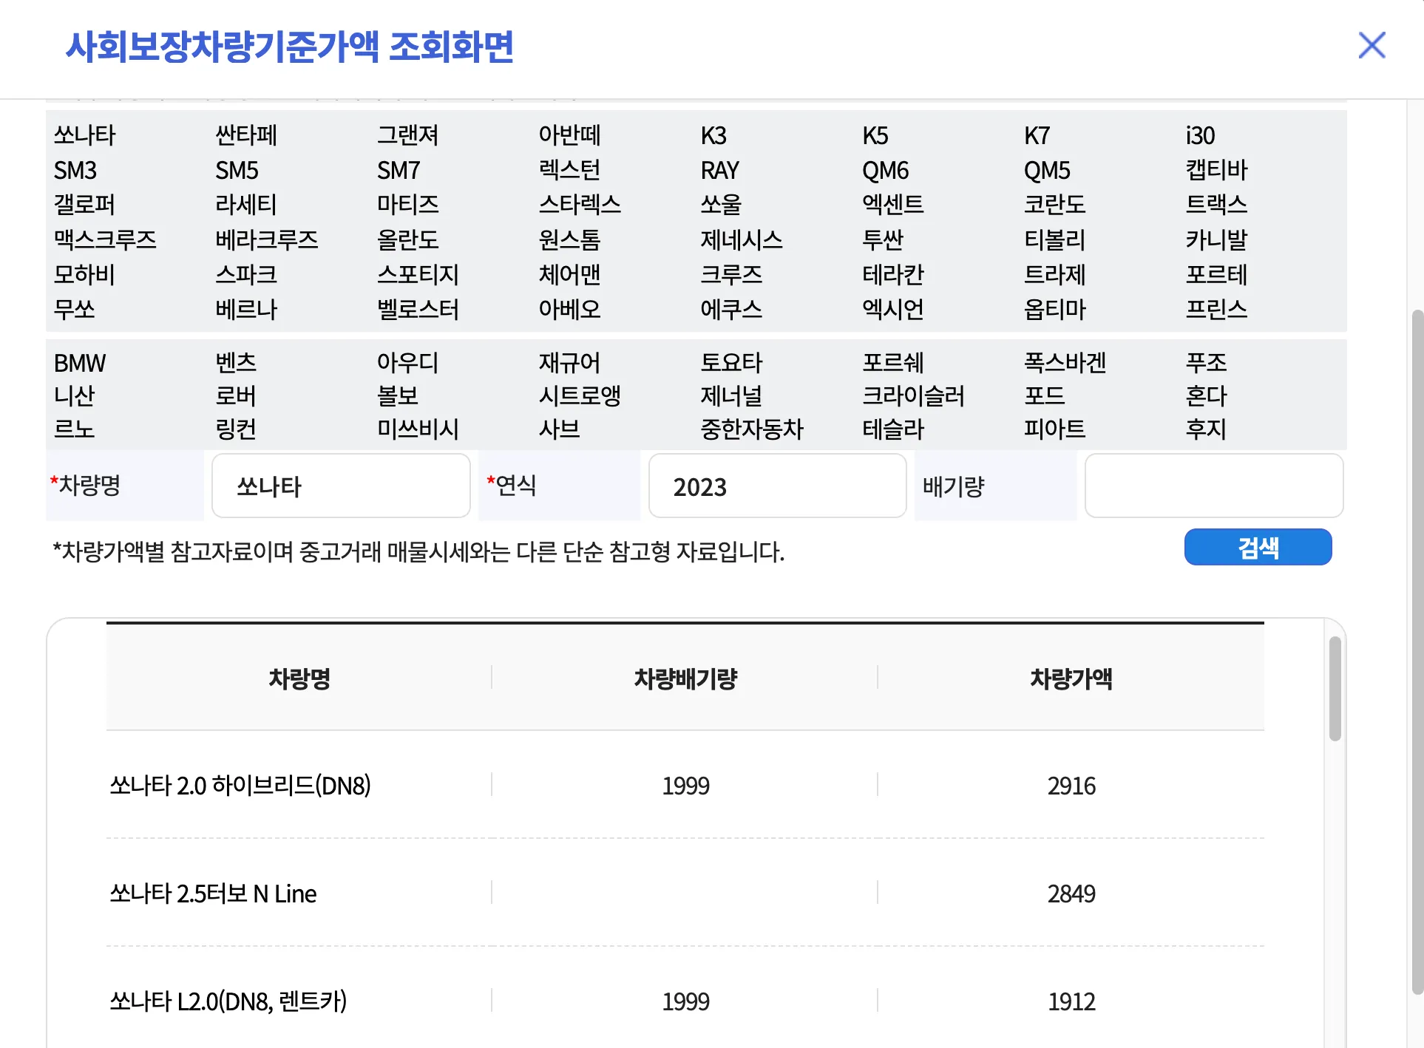
Task: Choose 테슬라 manufacturer
Action: (x=892, y=429)
